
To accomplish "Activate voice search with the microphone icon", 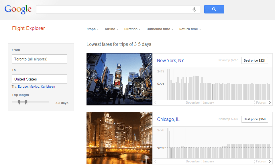I will click(x=194, y=9).
